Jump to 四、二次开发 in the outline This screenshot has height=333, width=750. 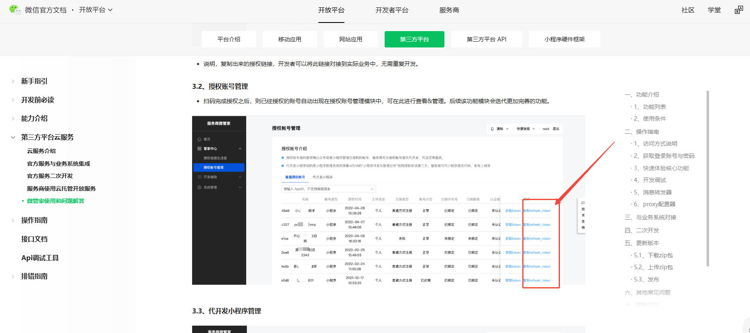(x=642, y=230)
